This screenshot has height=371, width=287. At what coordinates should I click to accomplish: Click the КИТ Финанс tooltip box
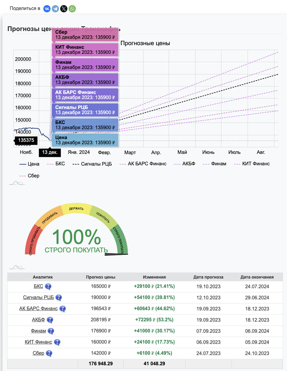coord(85,50)
